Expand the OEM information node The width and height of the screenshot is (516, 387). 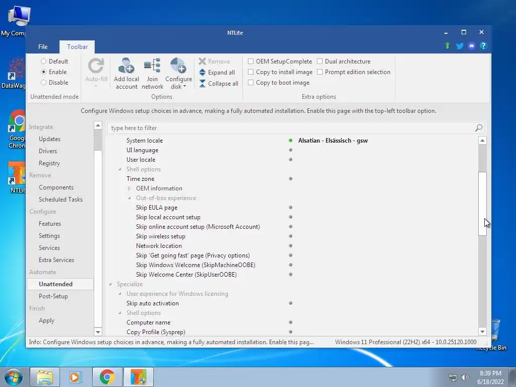tap(130, 188)
